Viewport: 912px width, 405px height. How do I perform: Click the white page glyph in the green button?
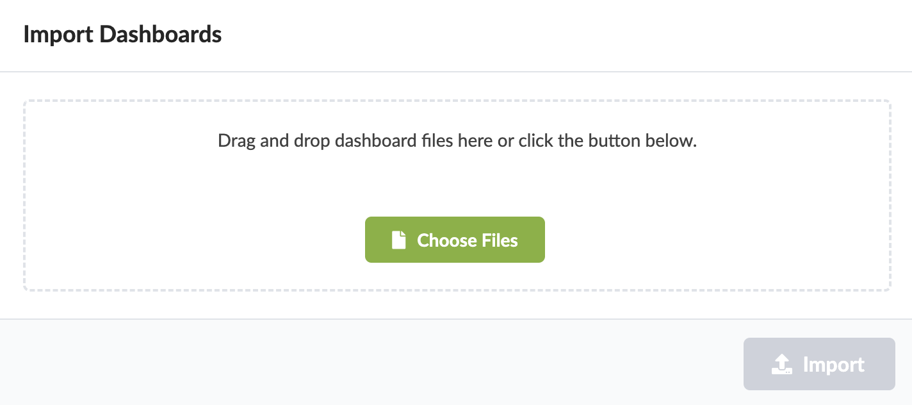(399, 240)
